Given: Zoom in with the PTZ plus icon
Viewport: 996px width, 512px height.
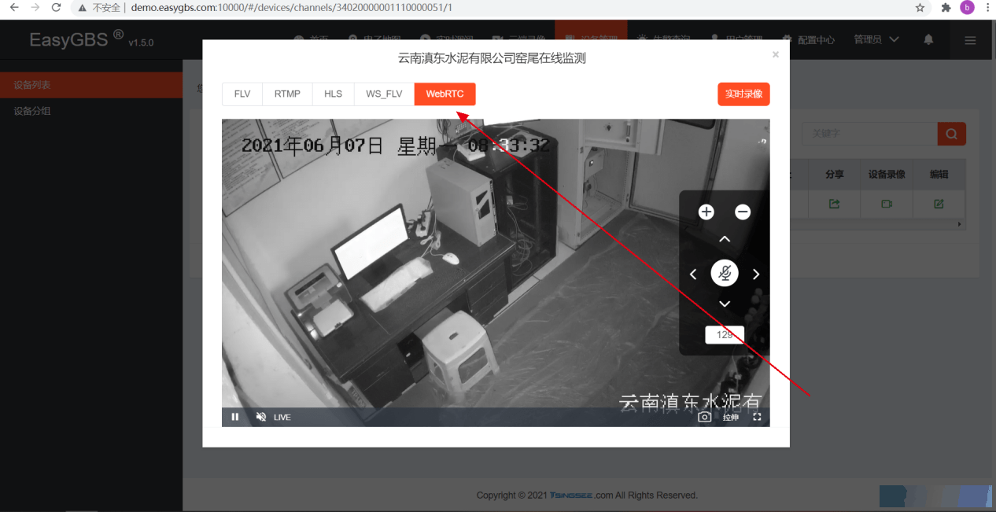Looking at the screenshot, I should (706, 212).
